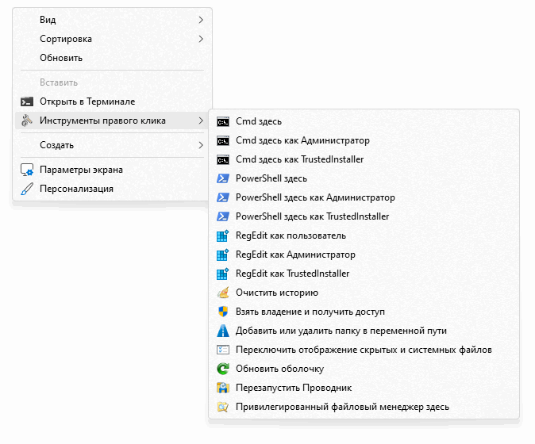Viewport: 535px width, 444px height.
Task: Click the Привилегированный файловый менеджер icon
Action: pos(223,407)
